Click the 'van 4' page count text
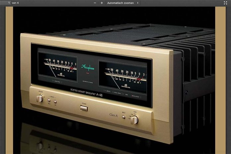This screenshot has width=231, height=154. (15, 3)
